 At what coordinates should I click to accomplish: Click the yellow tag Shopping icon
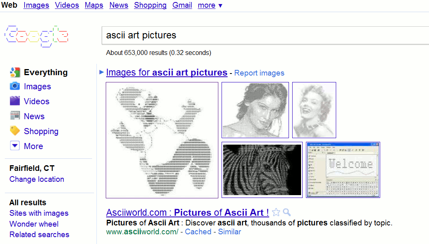pyautogui.click(x=15, y=131)
